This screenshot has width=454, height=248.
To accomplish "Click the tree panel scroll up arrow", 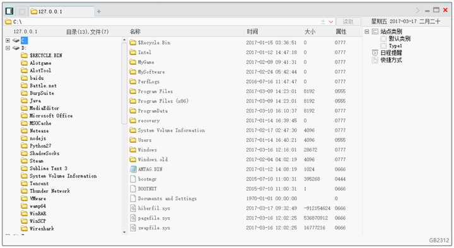I will pyautogui.click(x=124, y=40).
